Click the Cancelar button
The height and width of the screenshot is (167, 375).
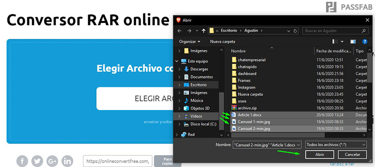[352, 155]
